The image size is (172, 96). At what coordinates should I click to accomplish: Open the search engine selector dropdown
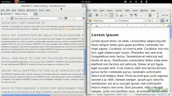[66, 18]
